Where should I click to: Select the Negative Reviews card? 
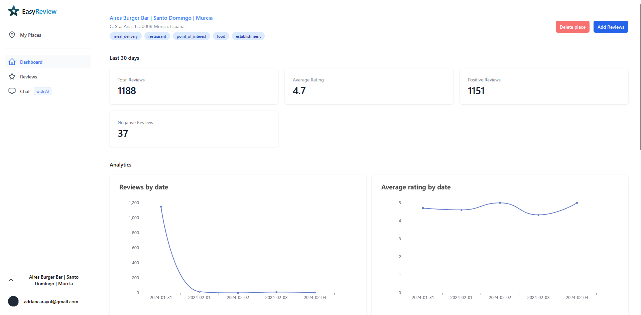(x=194, y=129)
